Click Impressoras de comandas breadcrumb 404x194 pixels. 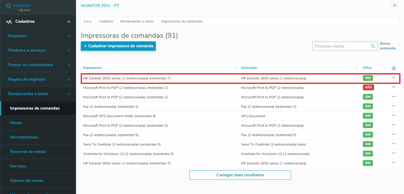[182, 21]
